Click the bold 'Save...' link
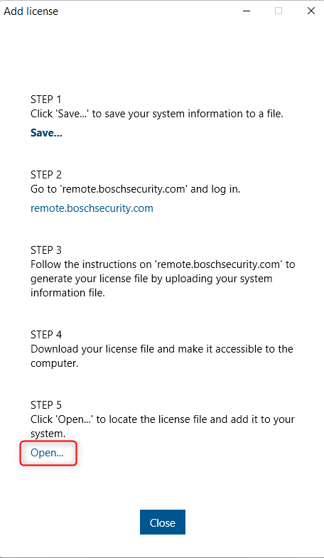324x558 pixels. 46,133
